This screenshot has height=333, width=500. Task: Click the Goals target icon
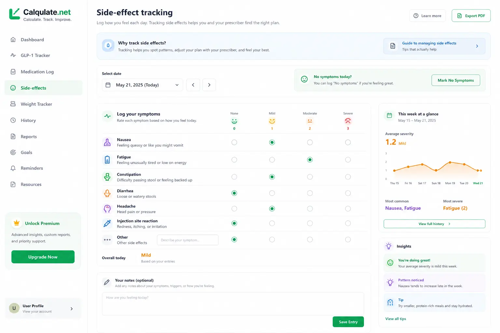(x=13, y=152)
